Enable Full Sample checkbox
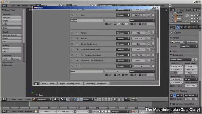202x114 pixels. (171, 99)
